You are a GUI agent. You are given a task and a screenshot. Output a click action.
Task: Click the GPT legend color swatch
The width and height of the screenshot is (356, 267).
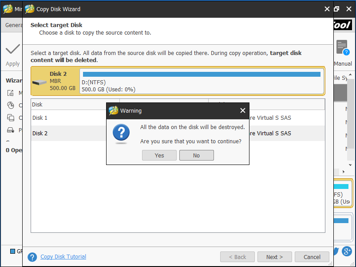tap(13, 251)
